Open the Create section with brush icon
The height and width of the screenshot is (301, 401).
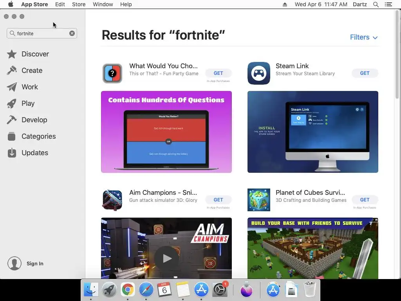(25, 71)
